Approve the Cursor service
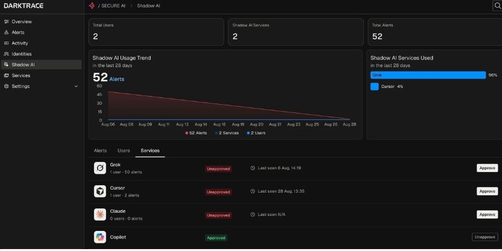This screenshot has height=251, width=502. click(x=488, y=191)
